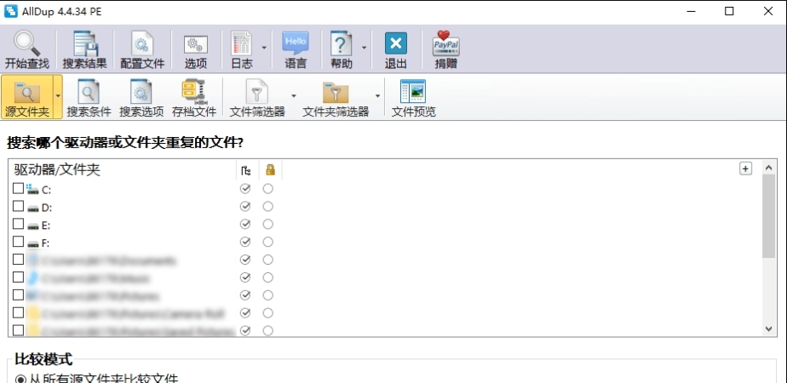Screen dimensions: 787x383
Task: Toggle subfolder scan for E: drive
Action: (245, 224)
